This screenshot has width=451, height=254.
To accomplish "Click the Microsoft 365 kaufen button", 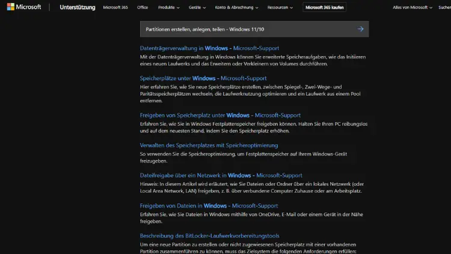I will pyautogui.click(x=325, y=7).
